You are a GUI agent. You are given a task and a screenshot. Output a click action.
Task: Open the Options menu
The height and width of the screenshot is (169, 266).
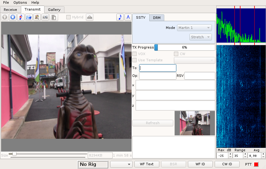pos(20,2)
